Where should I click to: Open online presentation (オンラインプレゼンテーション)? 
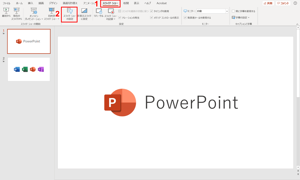[34, 14]
